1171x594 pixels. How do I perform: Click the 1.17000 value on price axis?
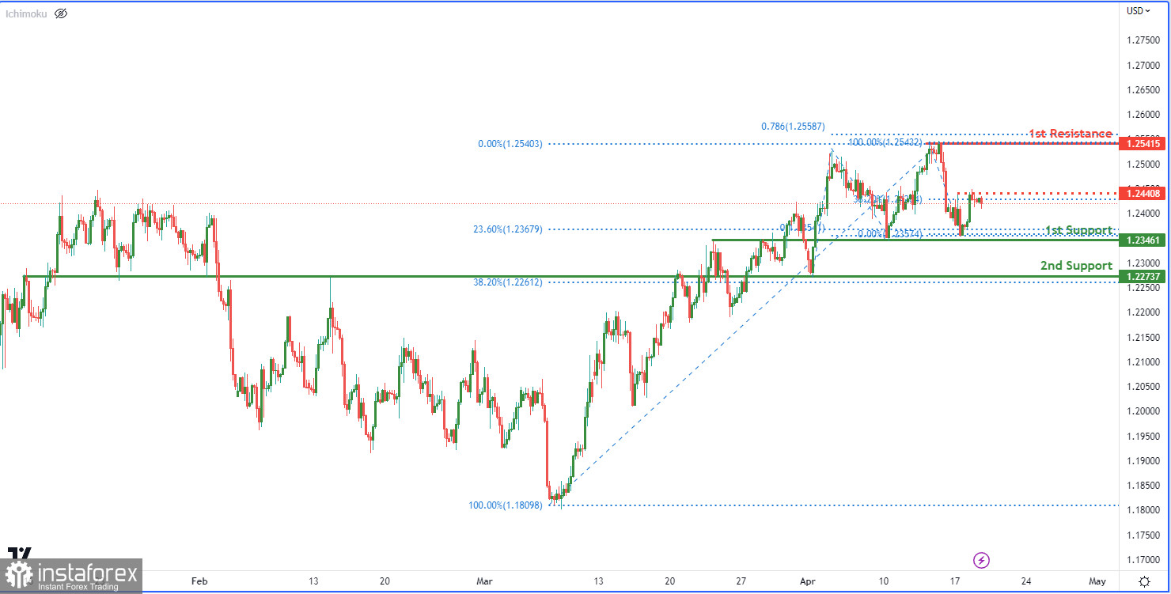tap(1142, 560)
